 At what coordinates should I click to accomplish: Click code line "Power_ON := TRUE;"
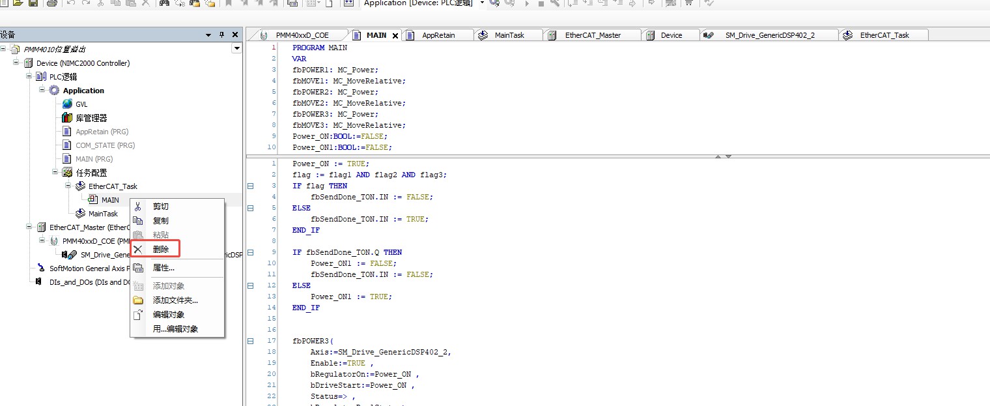coord(331,164)
